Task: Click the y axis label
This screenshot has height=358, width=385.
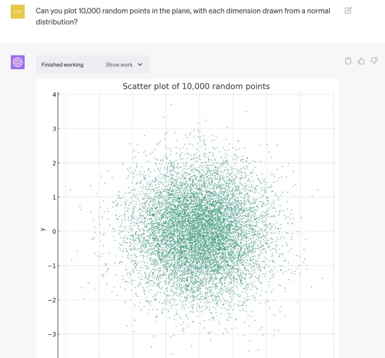Action: click(44, 230)
